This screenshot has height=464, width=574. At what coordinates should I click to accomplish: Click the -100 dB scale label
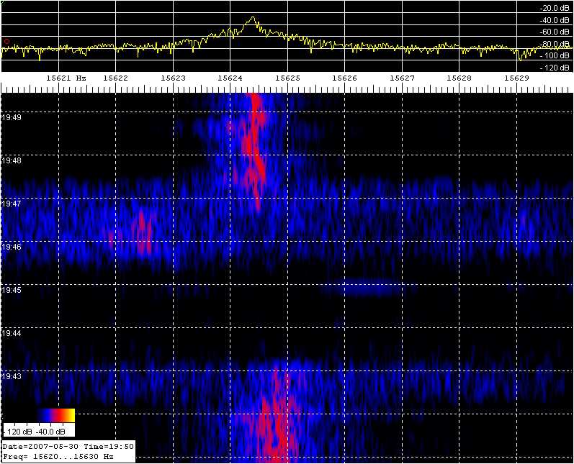tap(555, 55)
